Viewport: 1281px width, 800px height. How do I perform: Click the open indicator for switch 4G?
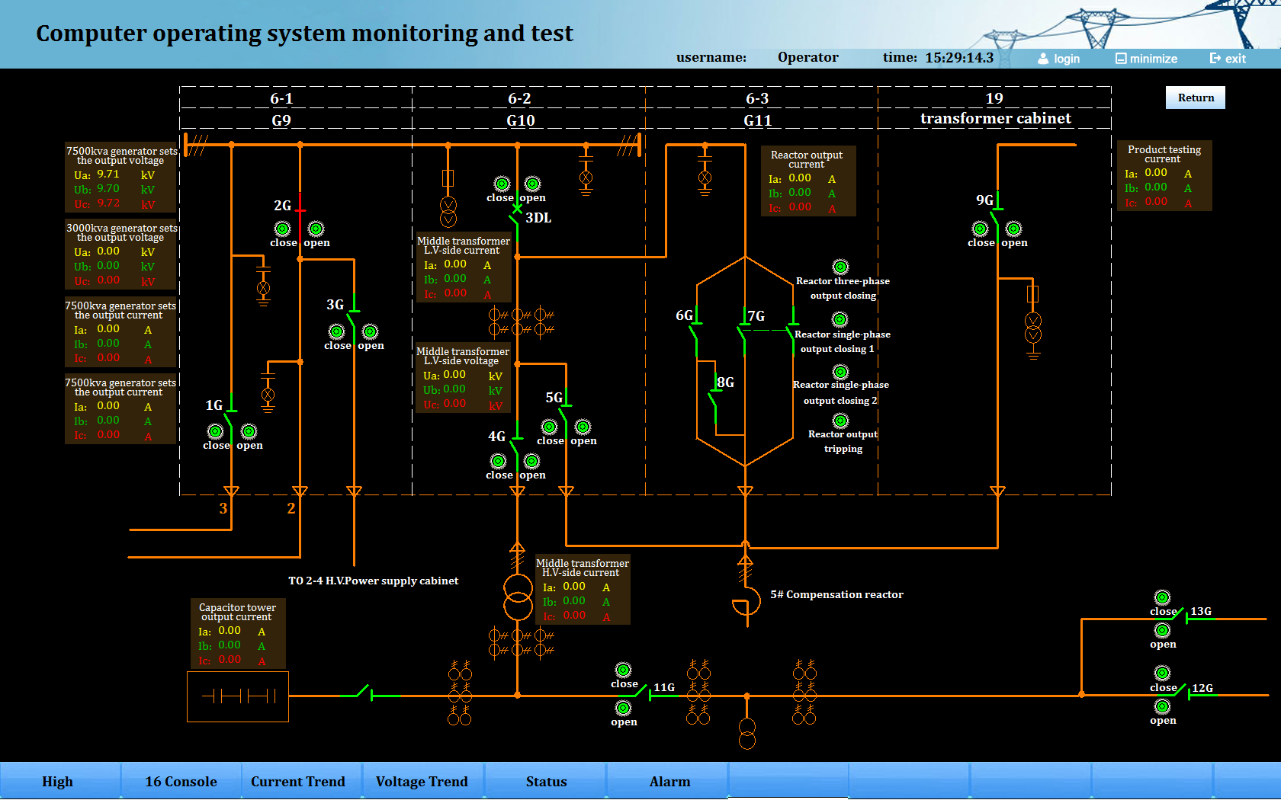tap(532, 462)
